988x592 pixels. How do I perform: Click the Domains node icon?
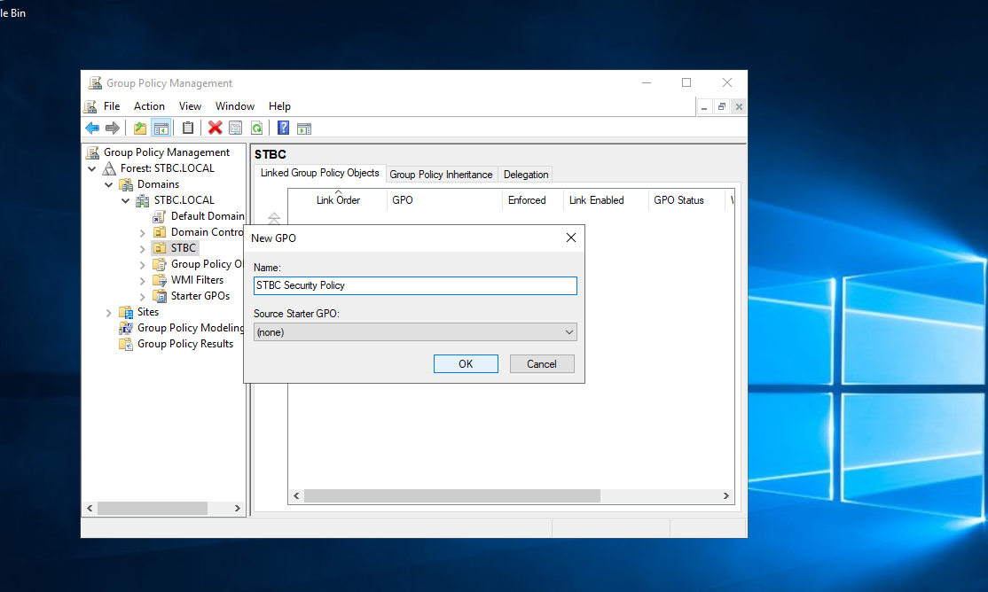point(126,184)
